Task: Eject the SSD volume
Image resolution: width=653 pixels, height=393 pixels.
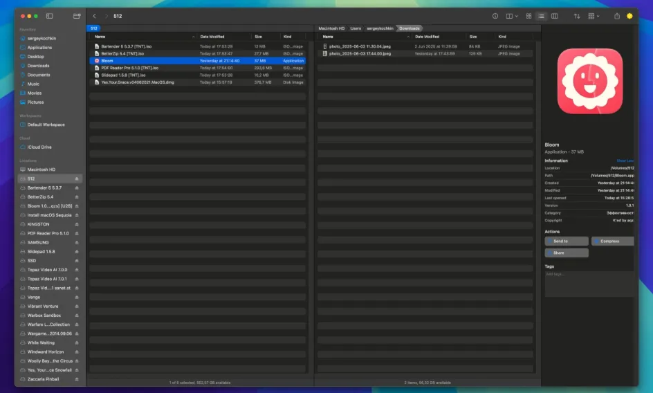Action: 77,261
